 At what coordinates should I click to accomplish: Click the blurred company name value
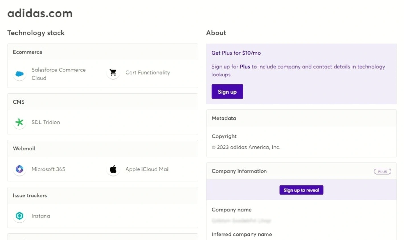click(241, 220)
